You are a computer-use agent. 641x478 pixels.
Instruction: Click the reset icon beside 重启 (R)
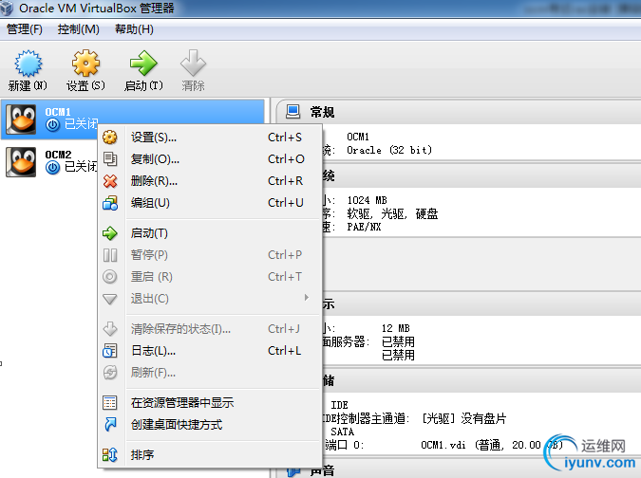(x=110, y=277)
